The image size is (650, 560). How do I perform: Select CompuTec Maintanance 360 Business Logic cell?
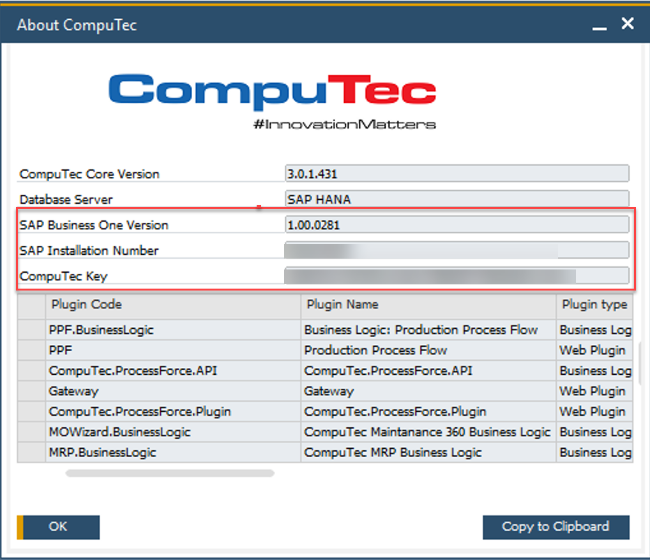coord(427,432)
